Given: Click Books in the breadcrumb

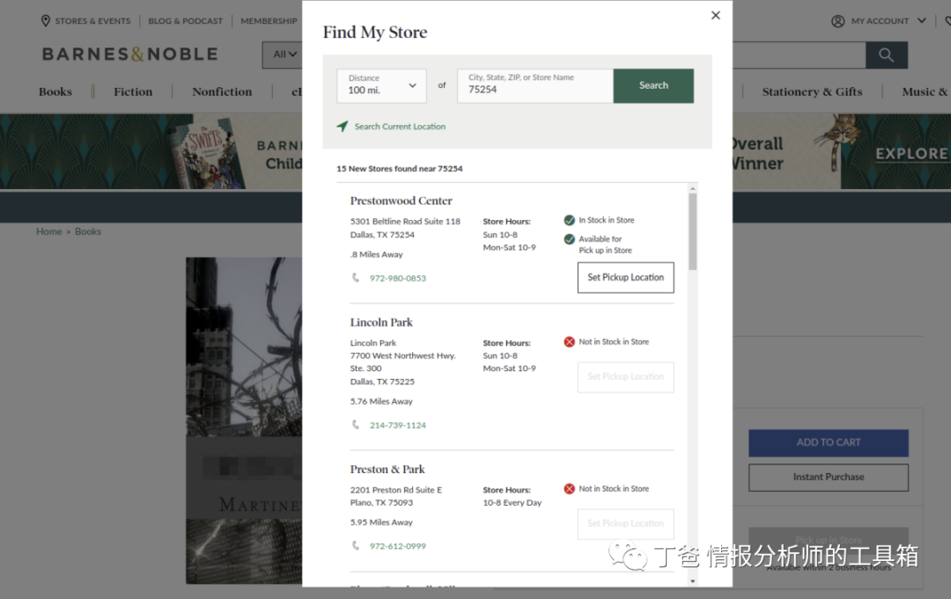Looking at the screenshot, I should tap(88, 231).
